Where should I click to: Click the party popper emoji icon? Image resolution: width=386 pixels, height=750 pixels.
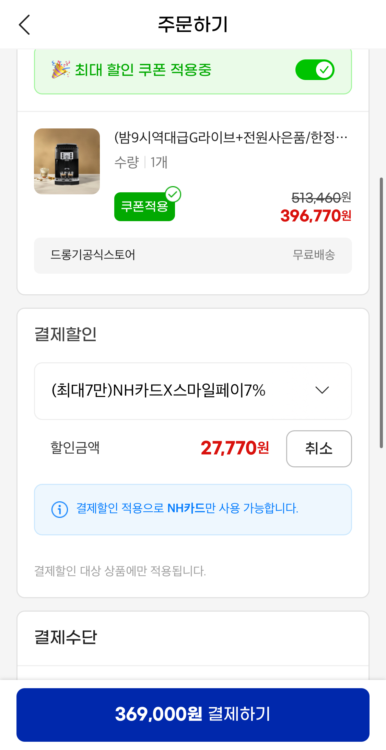click(60, 69)
